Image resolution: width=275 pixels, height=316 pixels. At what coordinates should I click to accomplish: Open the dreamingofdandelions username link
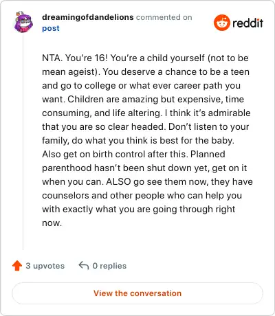pos(88,17)
